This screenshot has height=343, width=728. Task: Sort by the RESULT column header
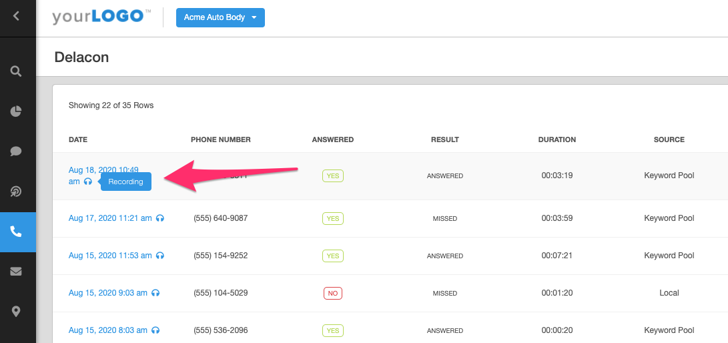coord(445,139)
